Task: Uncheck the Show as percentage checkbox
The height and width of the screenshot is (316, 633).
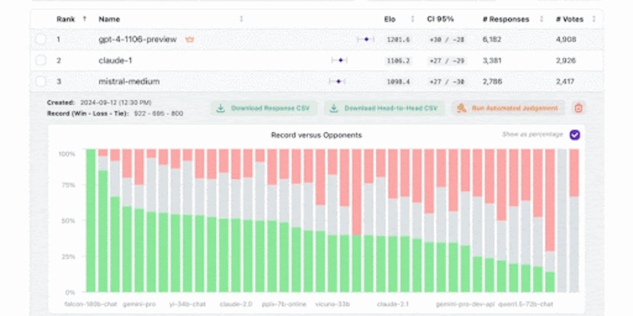Action: coord(575,135)
